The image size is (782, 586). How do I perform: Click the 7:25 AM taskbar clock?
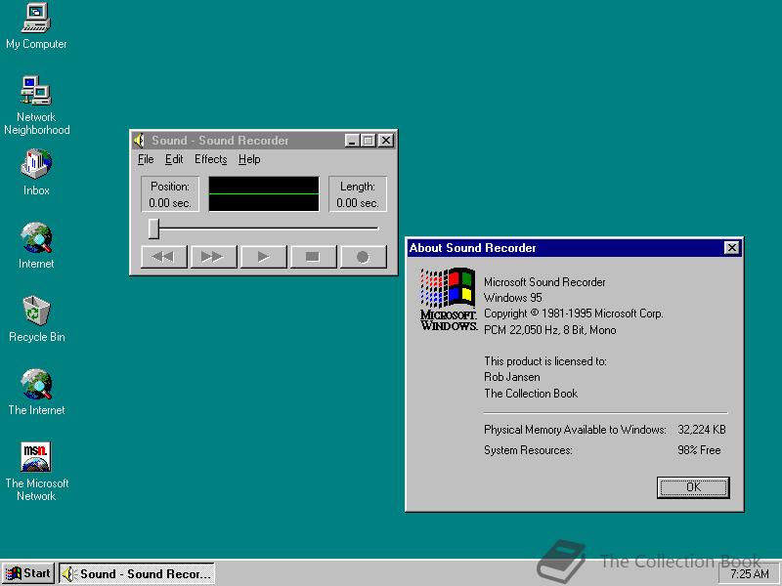[x=749, y=574]
